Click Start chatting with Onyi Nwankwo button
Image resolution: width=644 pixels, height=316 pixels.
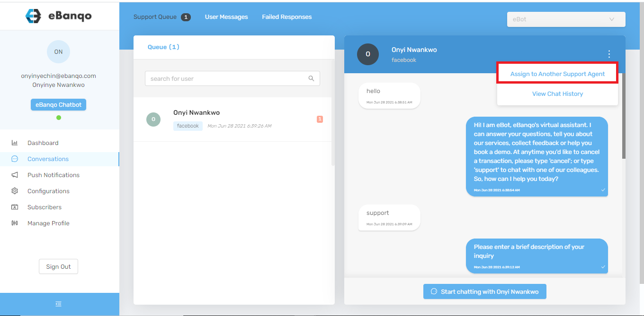[484, 291]
